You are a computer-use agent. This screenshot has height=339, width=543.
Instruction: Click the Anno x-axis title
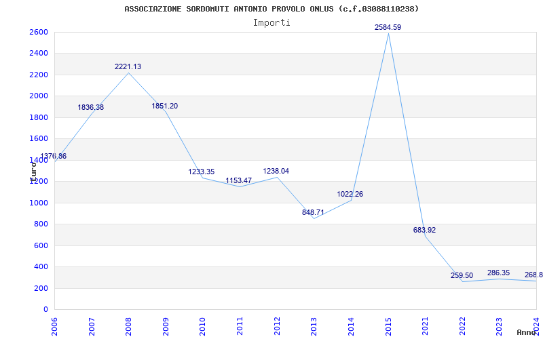pos(527,332)
